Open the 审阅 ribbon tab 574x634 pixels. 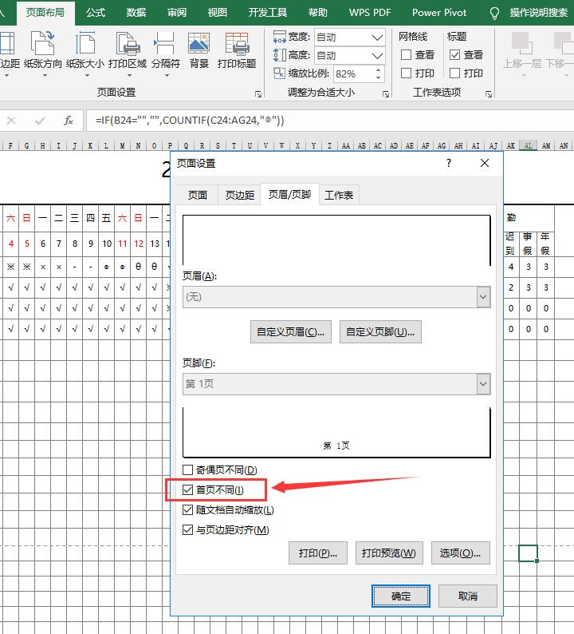177,13
